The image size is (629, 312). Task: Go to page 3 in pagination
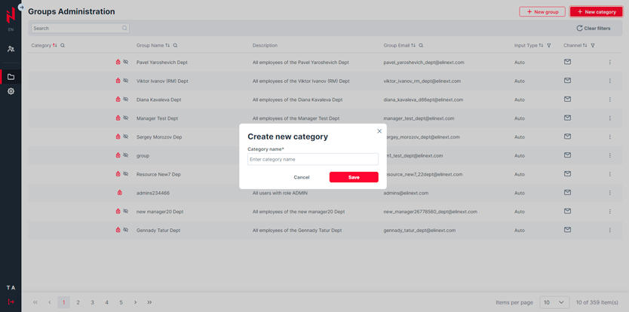pos(93,302)
